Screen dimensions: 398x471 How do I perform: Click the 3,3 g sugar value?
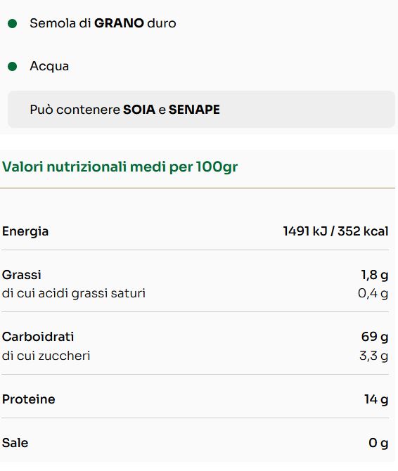pos(373,356)
